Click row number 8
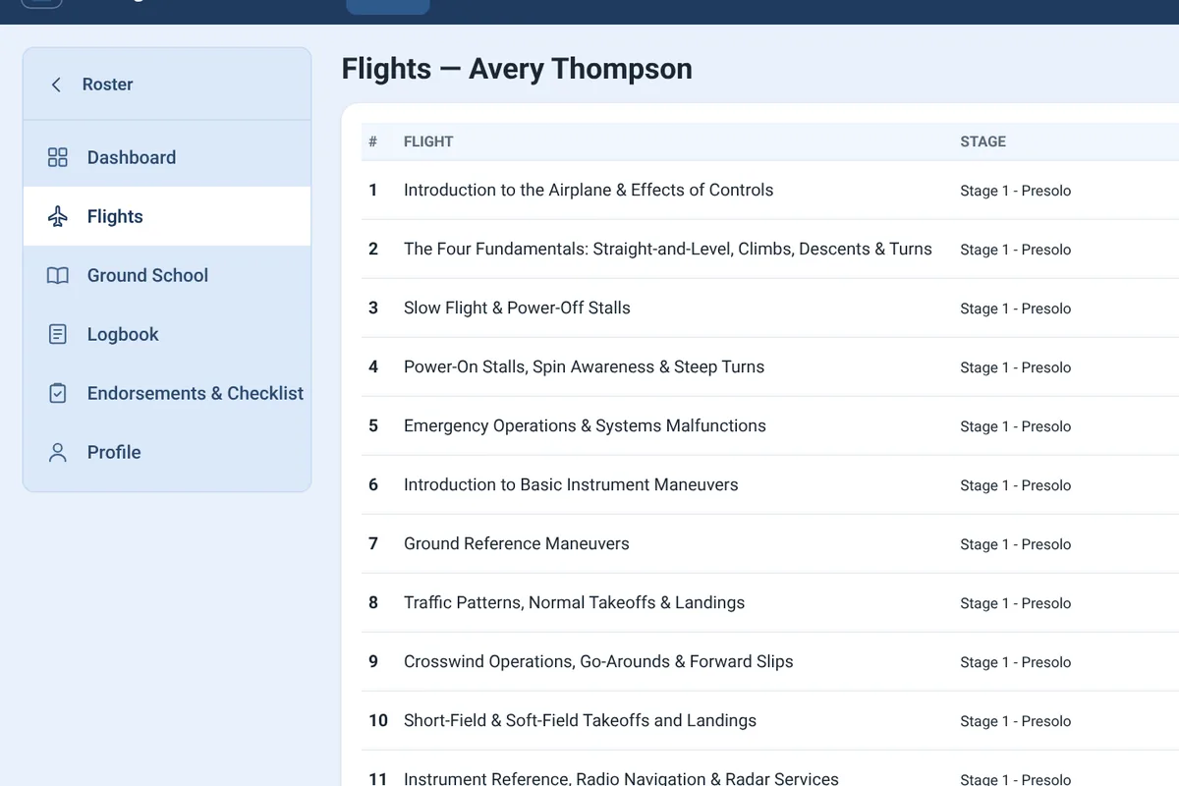1179x786 pixels. pos(373,602)
